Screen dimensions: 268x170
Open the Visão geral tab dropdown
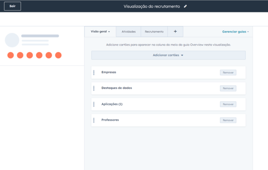100,32
